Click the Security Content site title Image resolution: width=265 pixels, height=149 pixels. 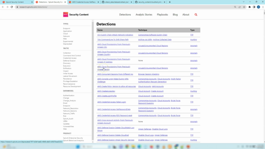79,14
